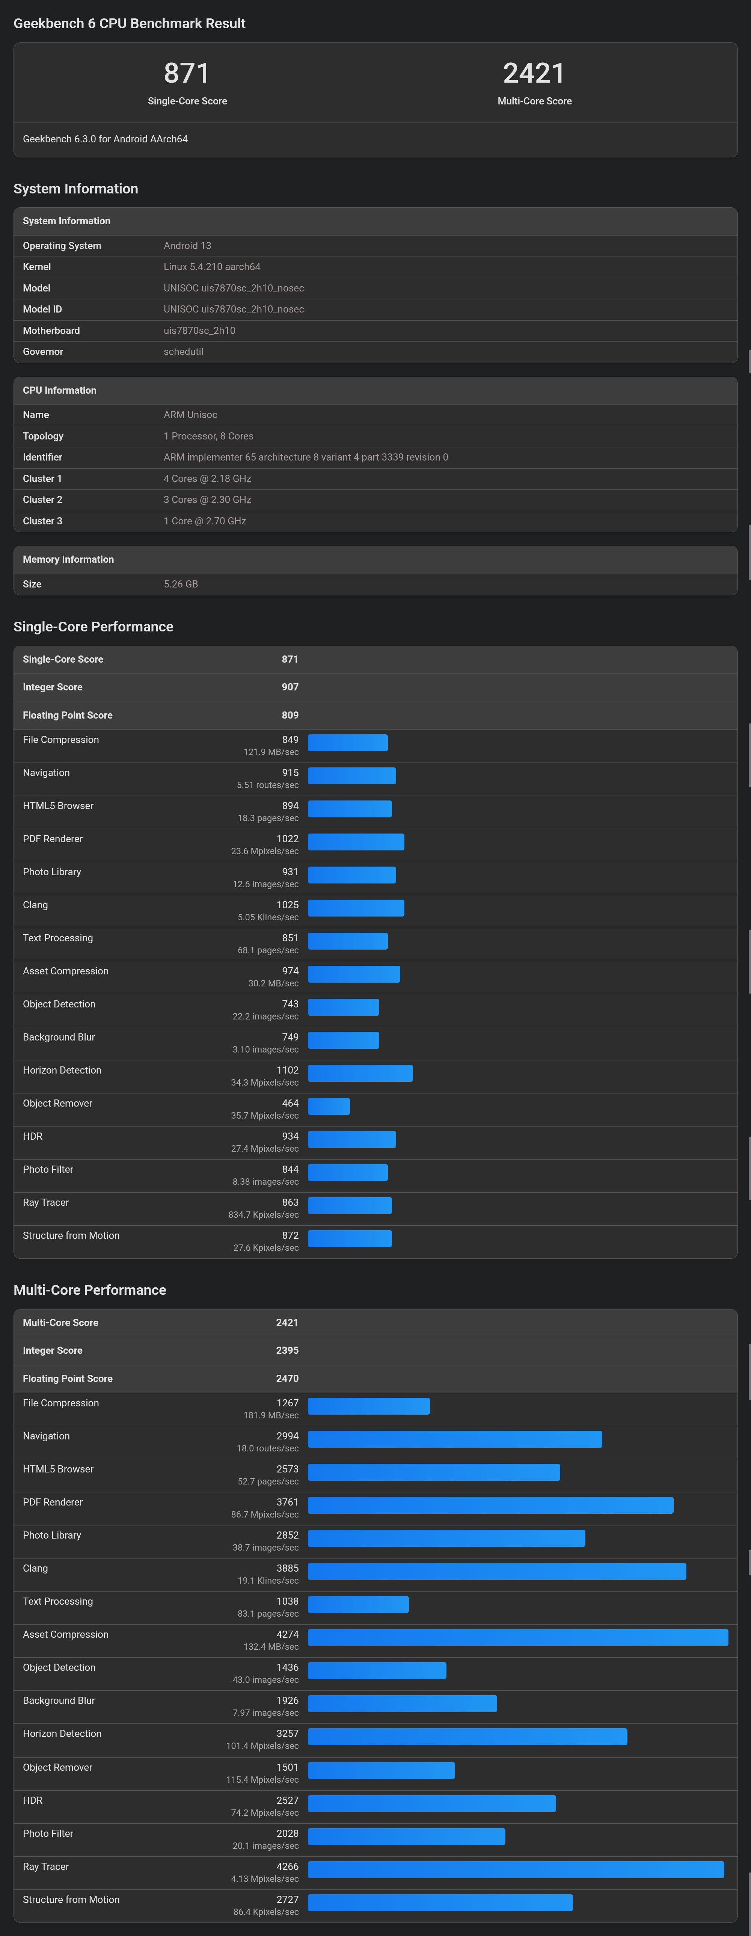Image resolution: width=751 pixels, height=1936 pixels.
Task: Click single-core Floating Point Score 809
Action: coord(290,716)
